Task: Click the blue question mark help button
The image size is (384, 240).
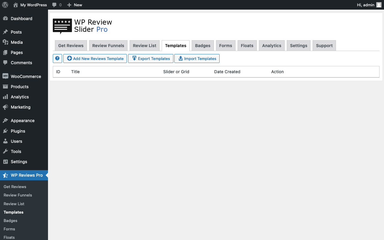Action: pyautogui.click(x=57, y=58)
